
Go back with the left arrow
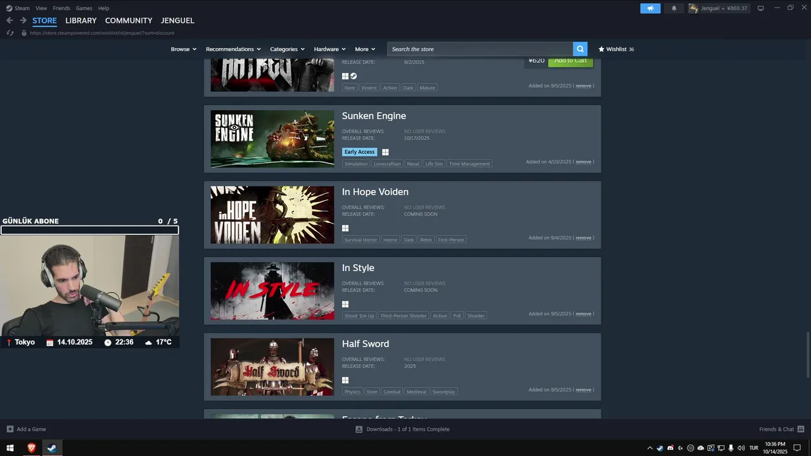click(10, 20)
